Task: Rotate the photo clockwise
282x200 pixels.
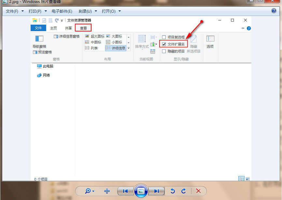Action: coord(183,191)
